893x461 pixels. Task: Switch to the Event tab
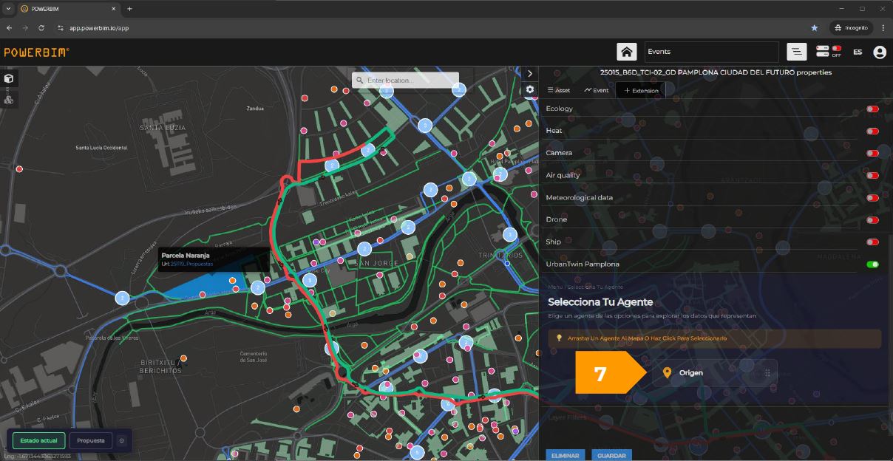coord(597,90)
